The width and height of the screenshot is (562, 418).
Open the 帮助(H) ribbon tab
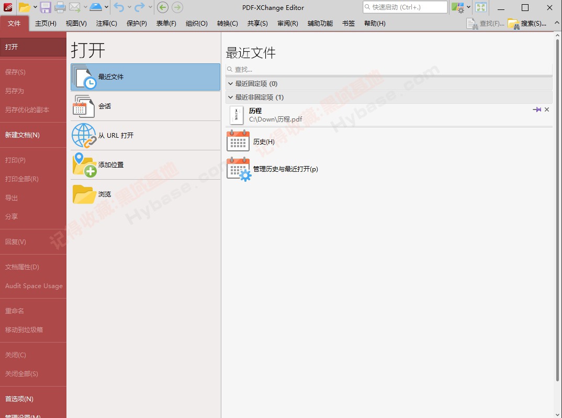pos(375,24)
